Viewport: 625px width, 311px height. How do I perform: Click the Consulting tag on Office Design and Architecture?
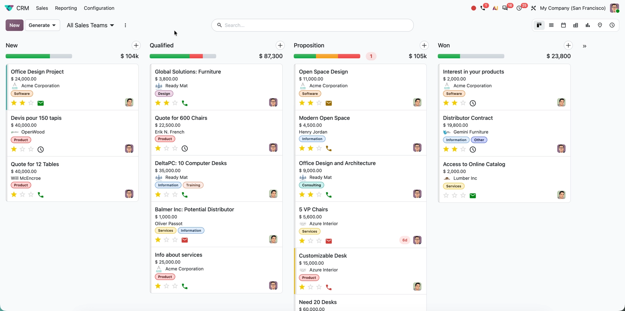pyautogui.click(x=311, y=185)
